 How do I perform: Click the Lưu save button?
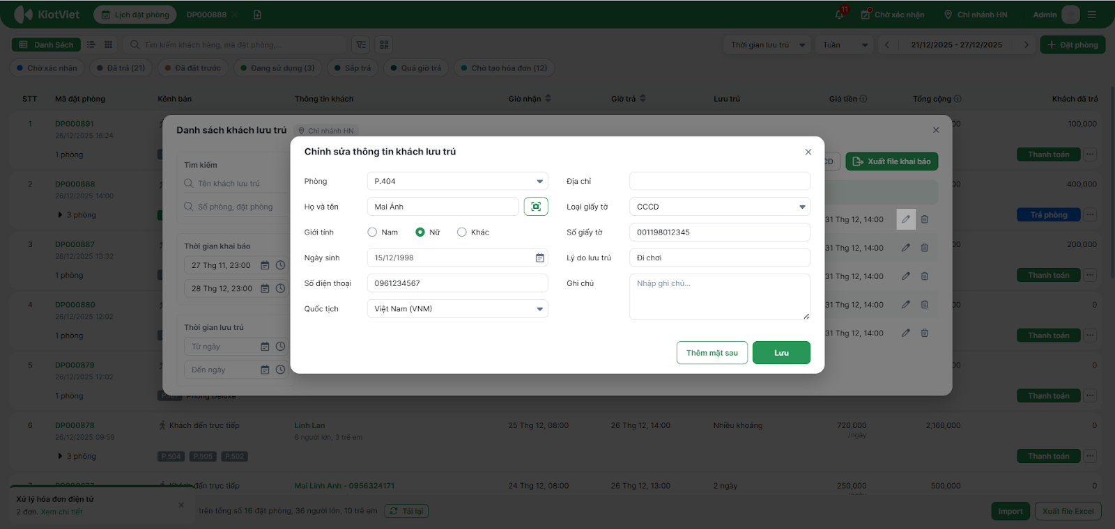[781, 353]
